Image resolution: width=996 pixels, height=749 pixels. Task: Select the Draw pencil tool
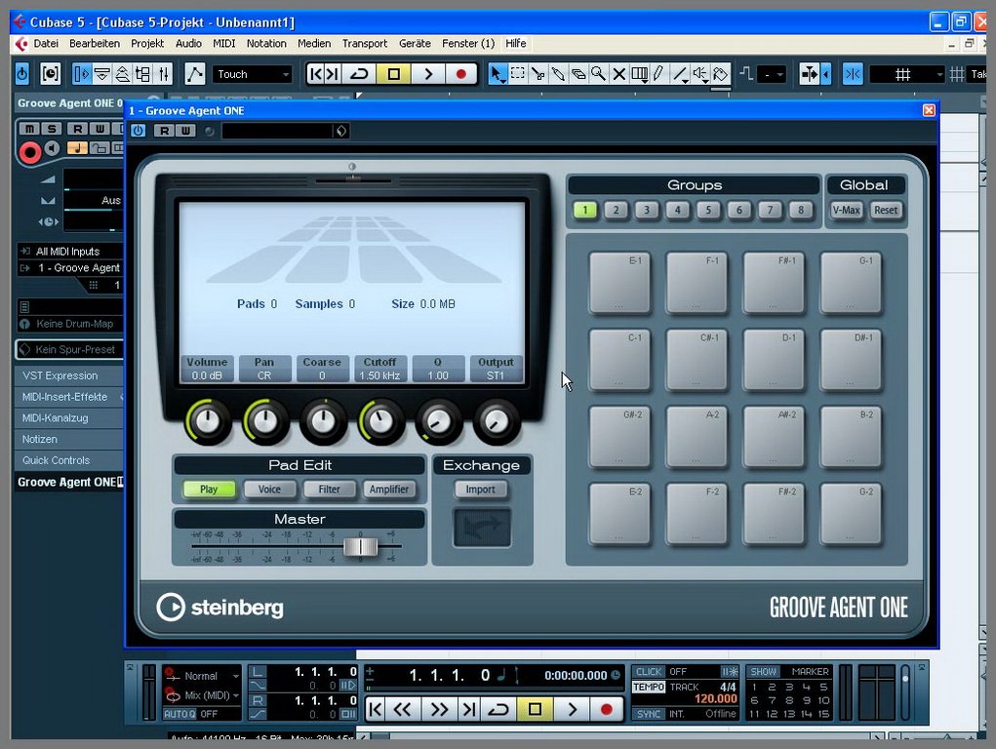coord(658,74)
